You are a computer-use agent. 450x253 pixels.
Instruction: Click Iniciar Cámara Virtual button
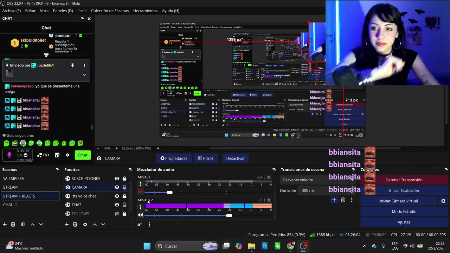pyautogui.click(x=399, y=201)
